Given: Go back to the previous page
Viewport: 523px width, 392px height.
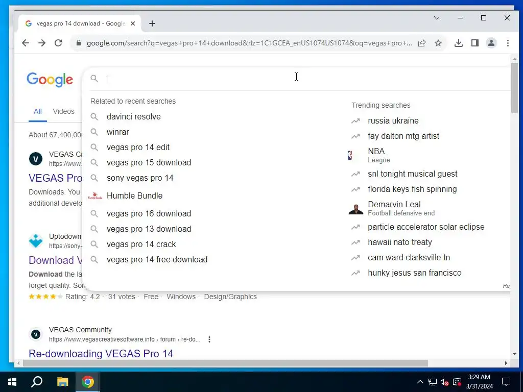Looking at the screenshot, I should click(26, 43).
